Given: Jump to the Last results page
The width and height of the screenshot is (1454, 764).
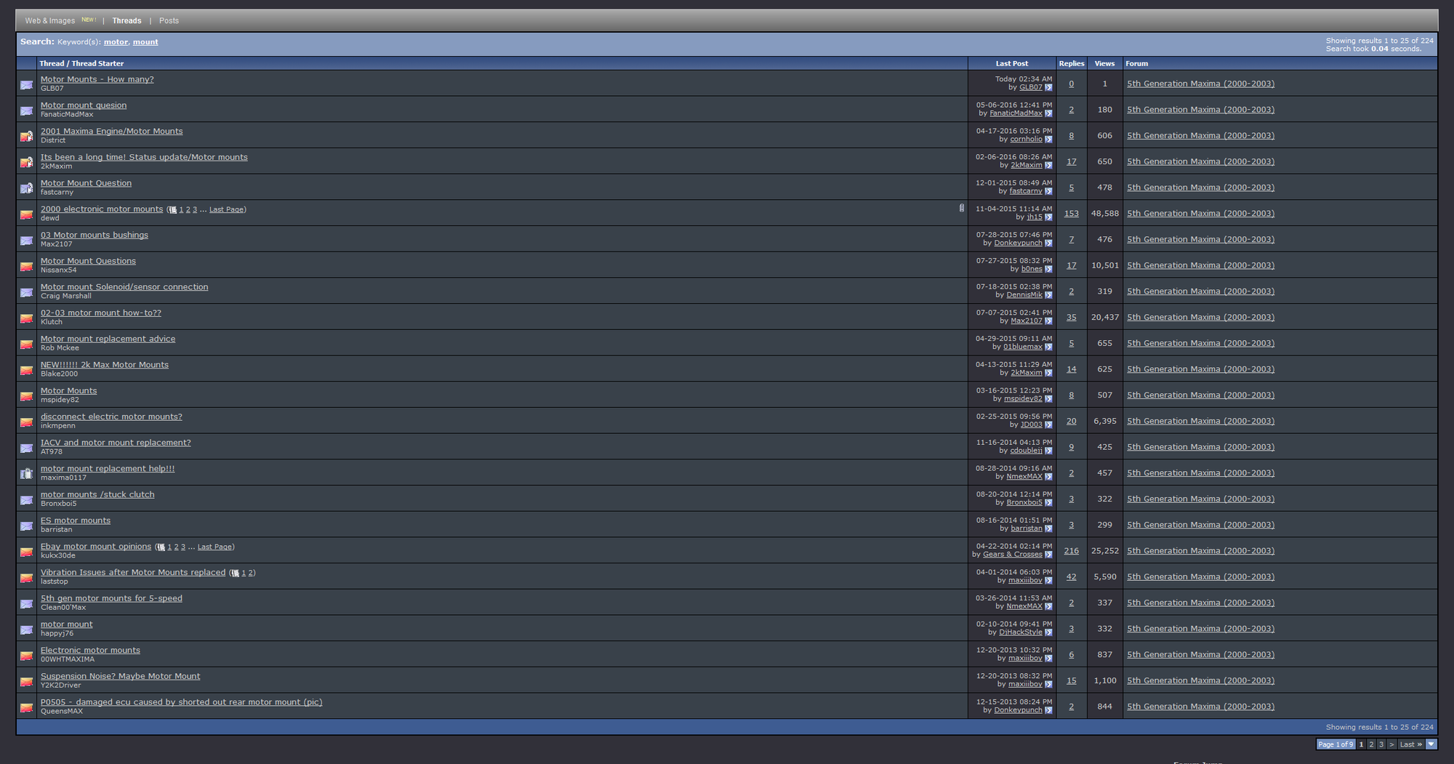Looking at the screenshot, I should (x=1410, y=744).
